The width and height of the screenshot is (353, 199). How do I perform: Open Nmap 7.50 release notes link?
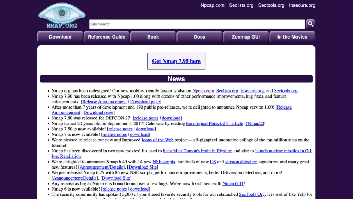click(120, 129)
